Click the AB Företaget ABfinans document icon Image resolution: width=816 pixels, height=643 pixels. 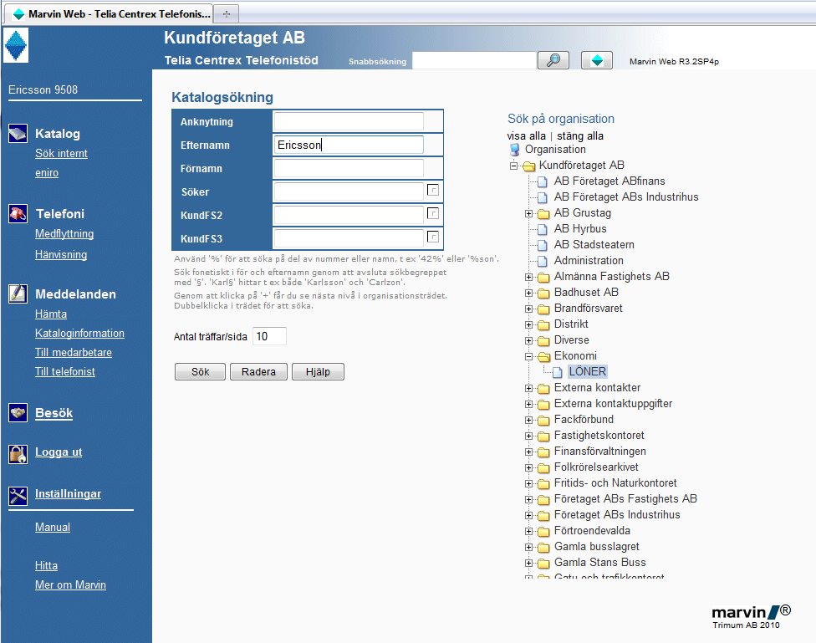click(543, 181)
